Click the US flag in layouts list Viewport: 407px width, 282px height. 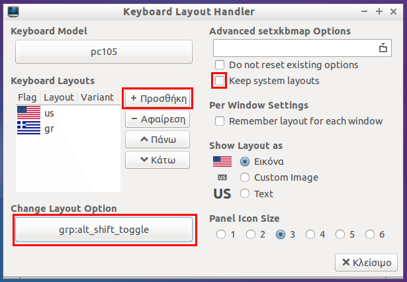29,113
